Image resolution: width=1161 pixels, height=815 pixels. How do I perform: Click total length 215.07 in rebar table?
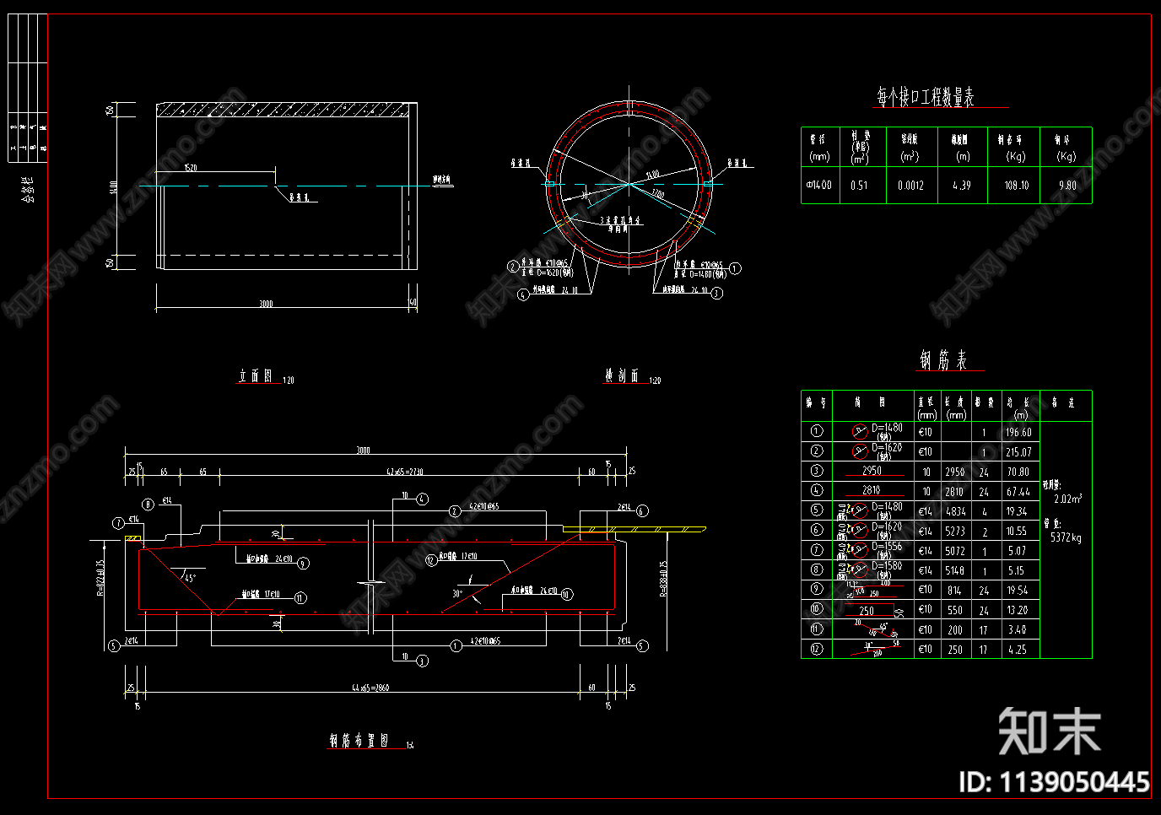click(x=1018, y=452)
